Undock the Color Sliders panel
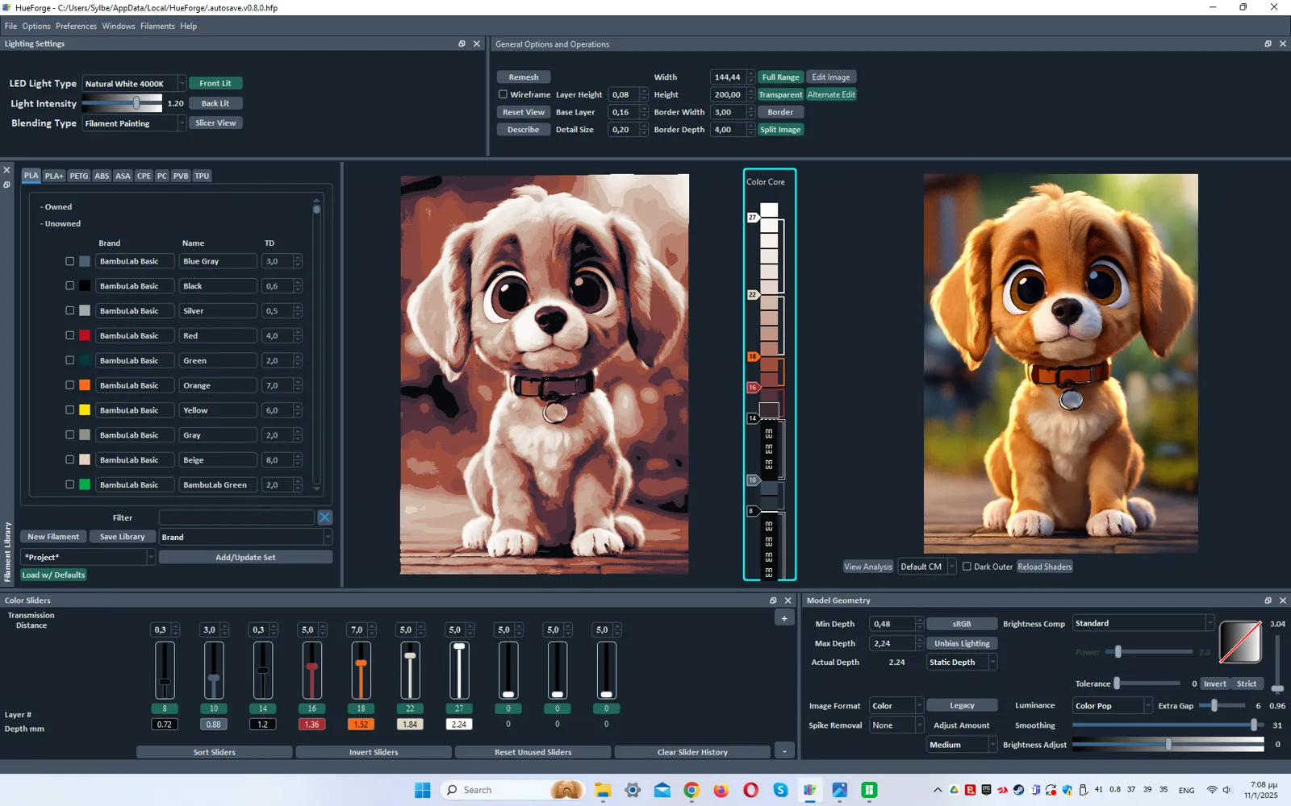Viewport: 1291px width, 806px height. [x=773, y=600]
